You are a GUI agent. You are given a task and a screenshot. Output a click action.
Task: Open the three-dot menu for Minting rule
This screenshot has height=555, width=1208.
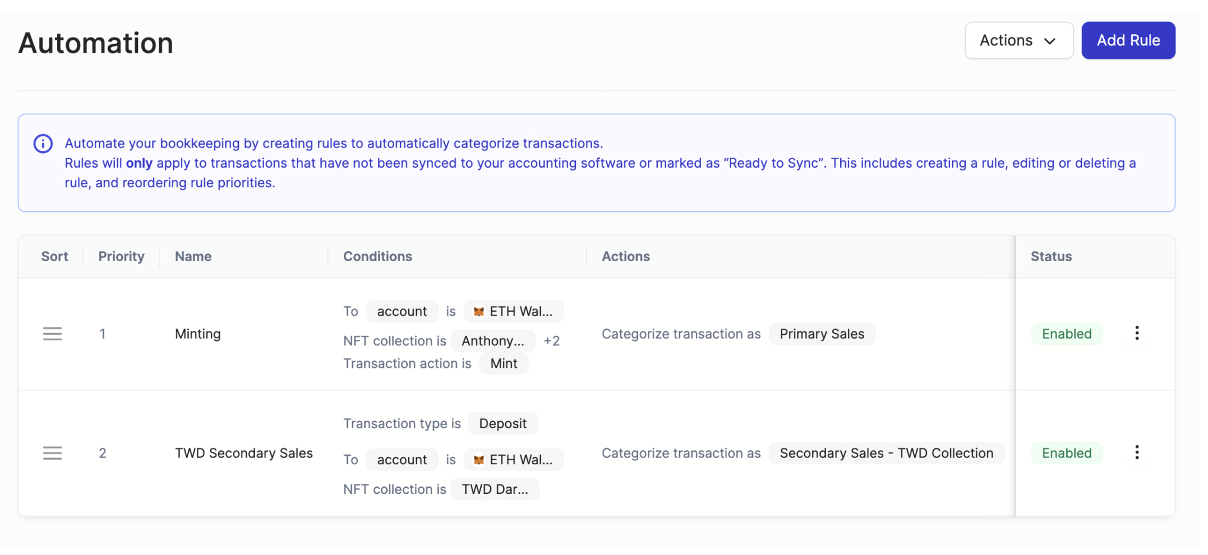[x=1137, y=334]
